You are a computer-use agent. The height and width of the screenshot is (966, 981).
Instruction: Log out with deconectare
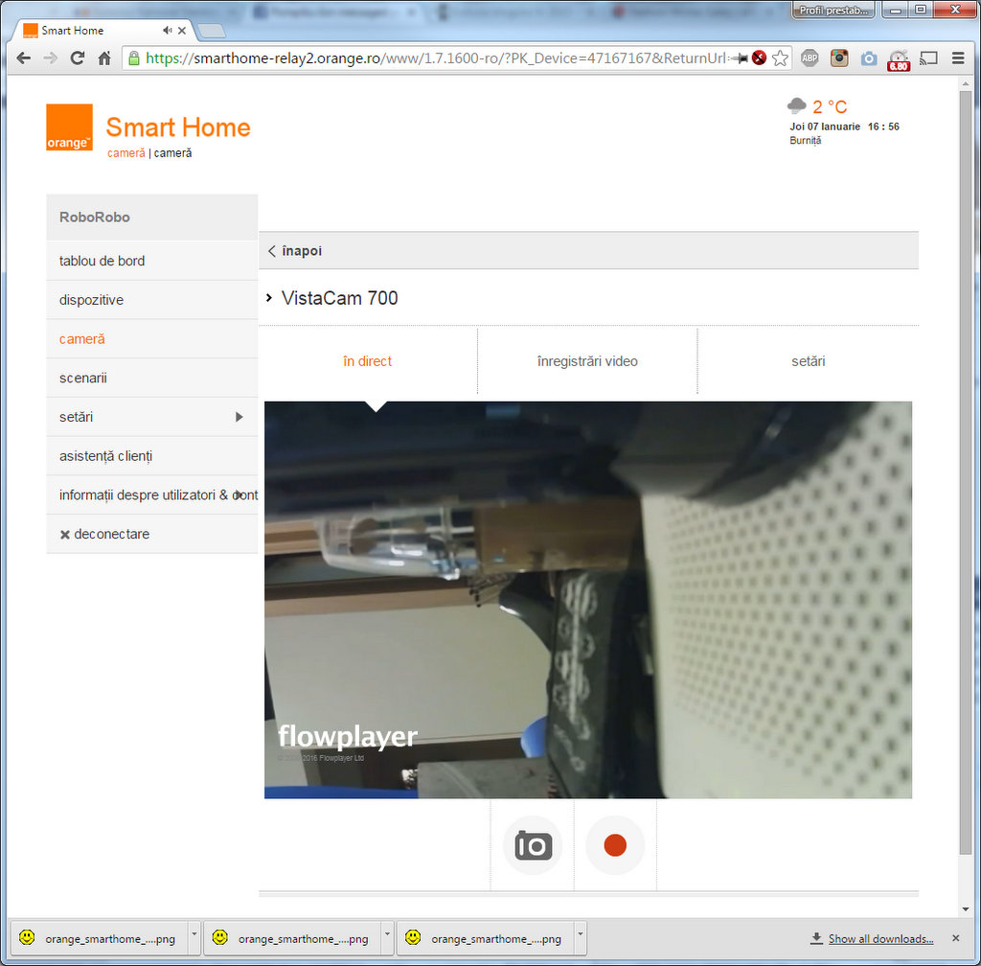(152, 535)
